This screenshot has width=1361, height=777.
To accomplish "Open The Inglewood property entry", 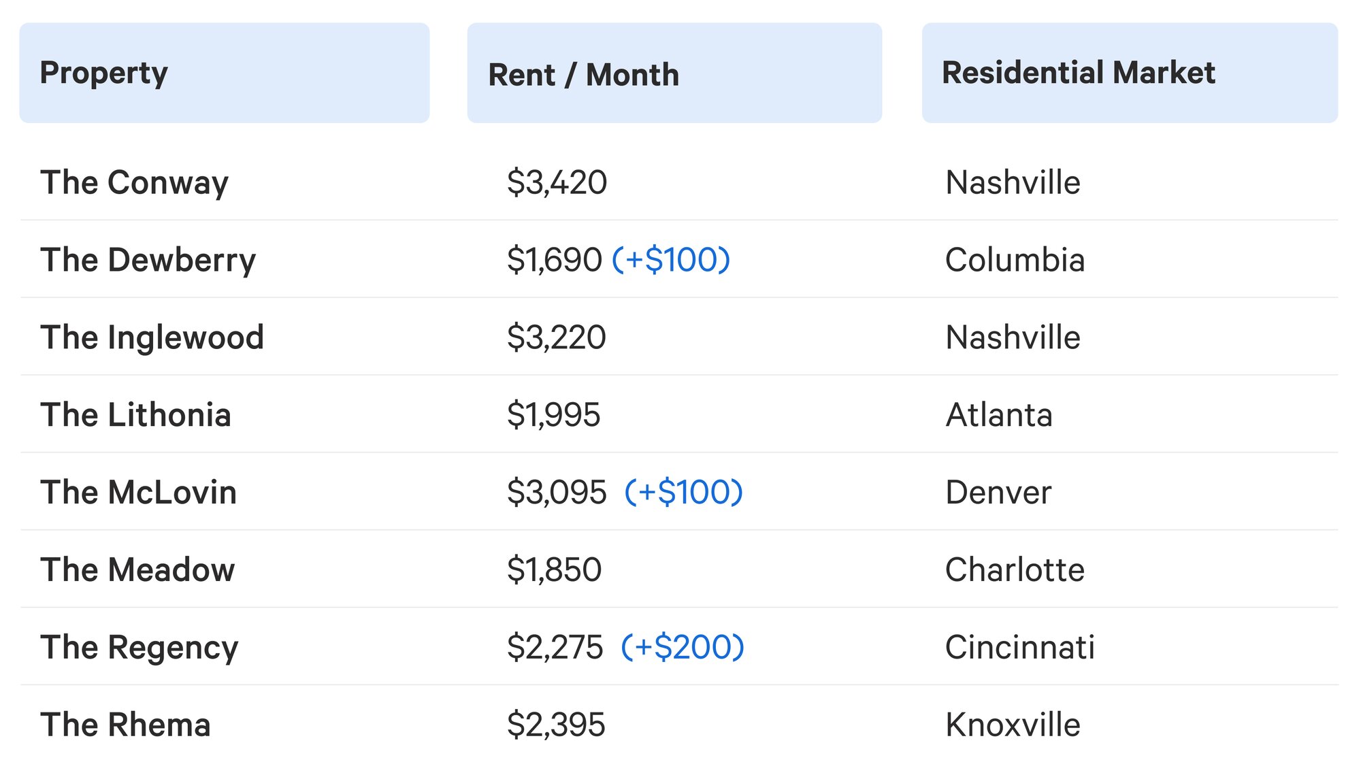I will (x=152, y=337).
